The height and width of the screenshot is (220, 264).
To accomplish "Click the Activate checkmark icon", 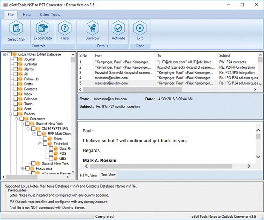I will click(x=118, y=28).
